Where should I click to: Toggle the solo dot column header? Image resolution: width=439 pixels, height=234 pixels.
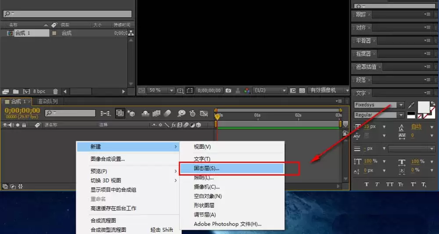click(18, 125)
